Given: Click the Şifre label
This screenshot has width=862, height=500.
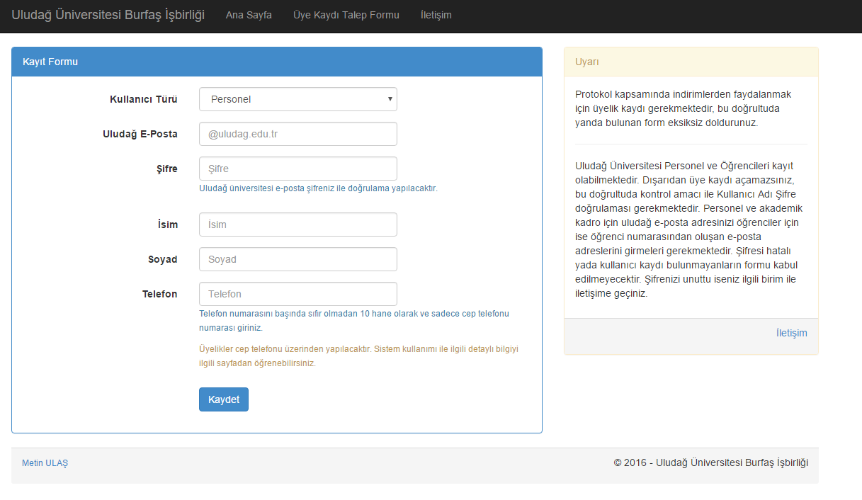Looking at the screenshot, I should pos(167,169).
